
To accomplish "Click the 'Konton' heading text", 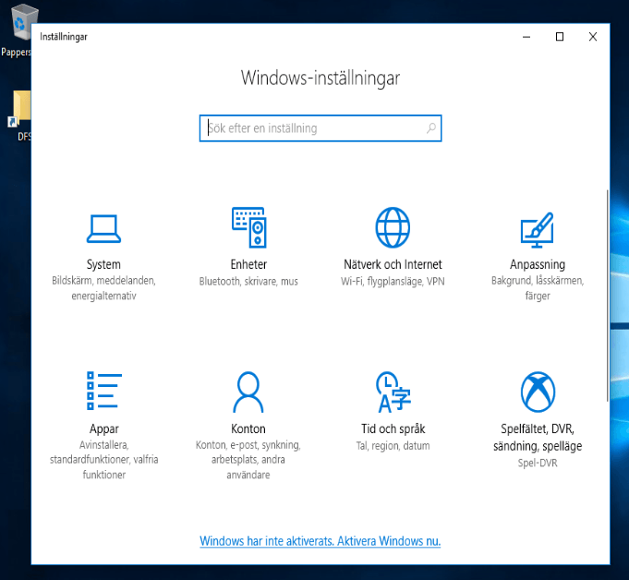I will 248,429.
